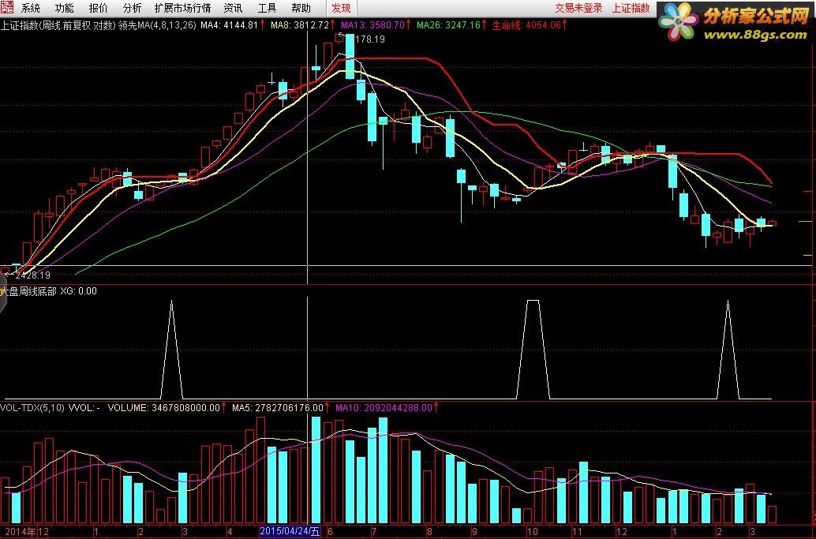
Task: Click the 2428.19 low price label
Action: [x=33, y=275]
